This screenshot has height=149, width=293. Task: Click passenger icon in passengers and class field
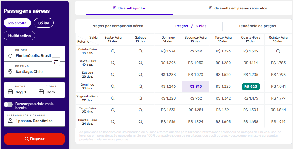click(x=10, y=121)
